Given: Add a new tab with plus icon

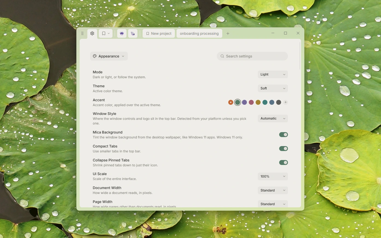Looking at the screenshot, I should [228, 33].
